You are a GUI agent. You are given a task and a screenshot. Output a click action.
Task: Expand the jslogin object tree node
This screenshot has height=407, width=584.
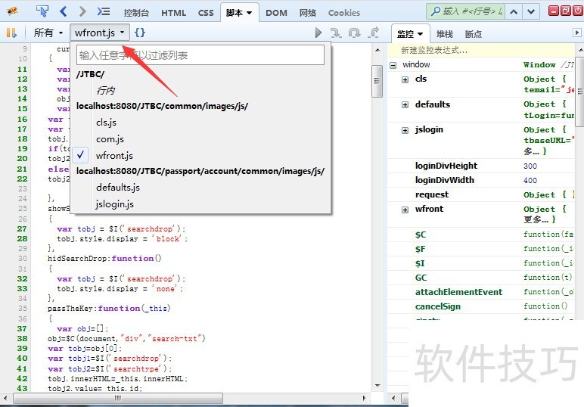click(x=405, y=130)
